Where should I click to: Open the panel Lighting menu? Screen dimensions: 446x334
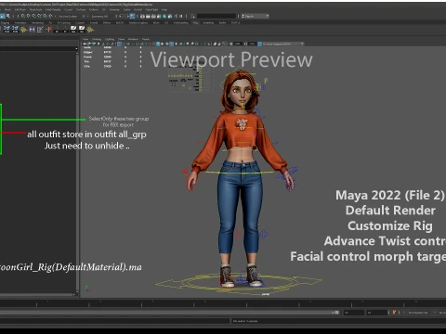pyautogui.click(x=110, y=39)
